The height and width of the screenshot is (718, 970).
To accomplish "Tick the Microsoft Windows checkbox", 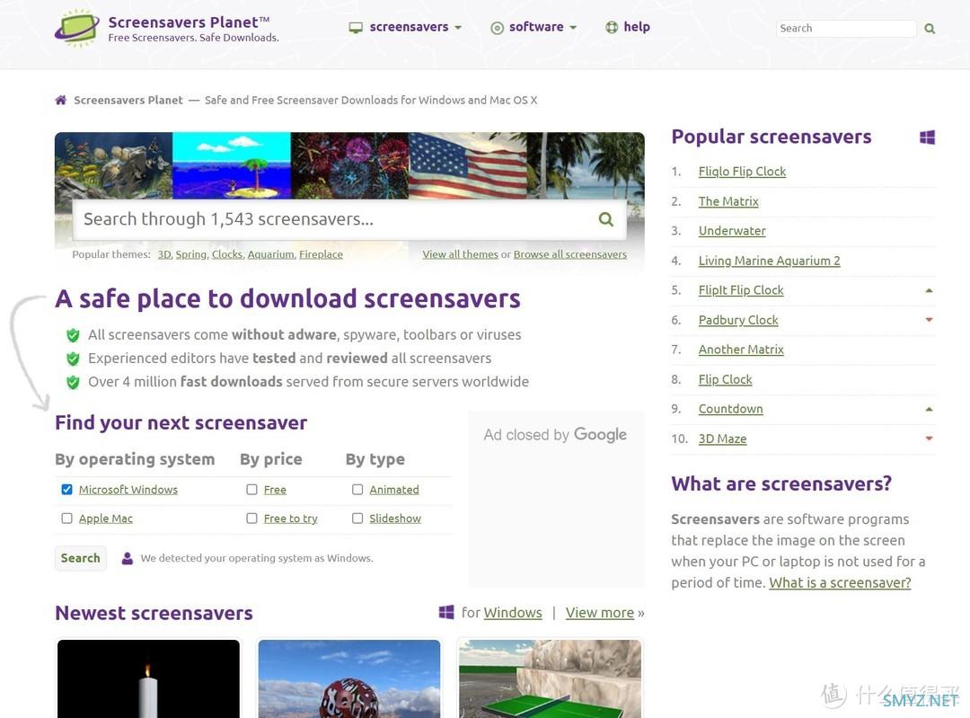I will 66,490.
